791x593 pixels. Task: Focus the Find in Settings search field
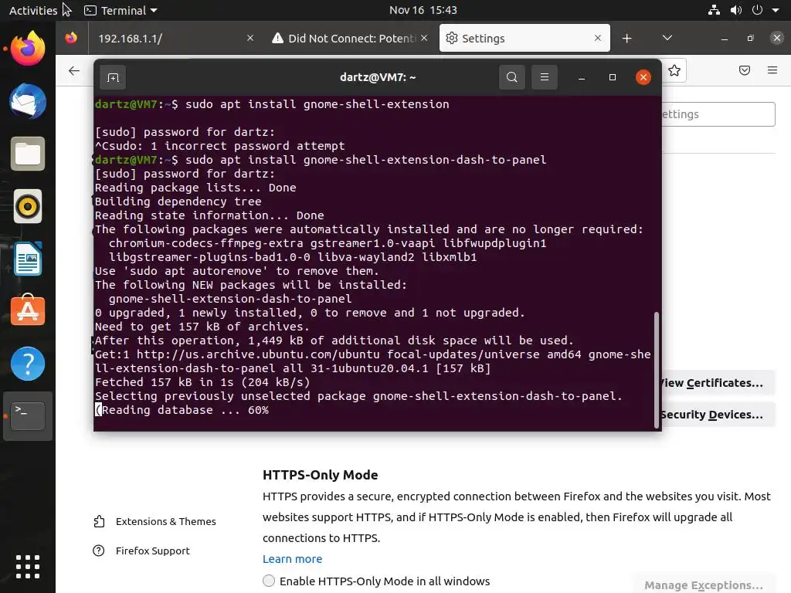coord(718,114)
